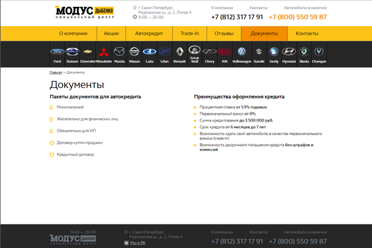372x248 pixels.
Task: Click the Skoda brand logo
Action: [304, 53]
